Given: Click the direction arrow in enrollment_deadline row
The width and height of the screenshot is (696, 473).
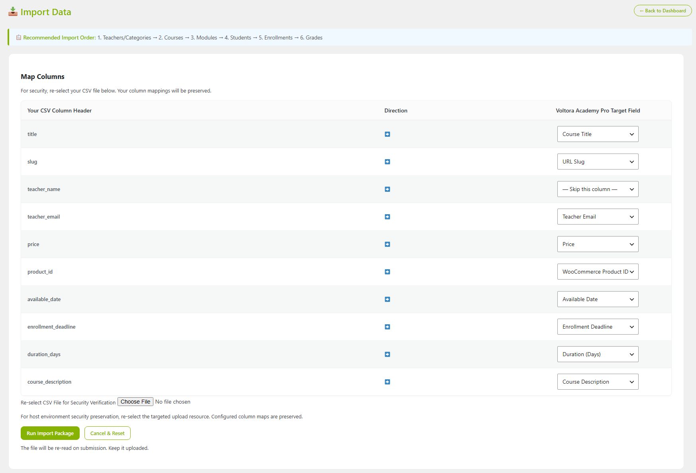Looking at the screenshot, I should tap(387, 327).
